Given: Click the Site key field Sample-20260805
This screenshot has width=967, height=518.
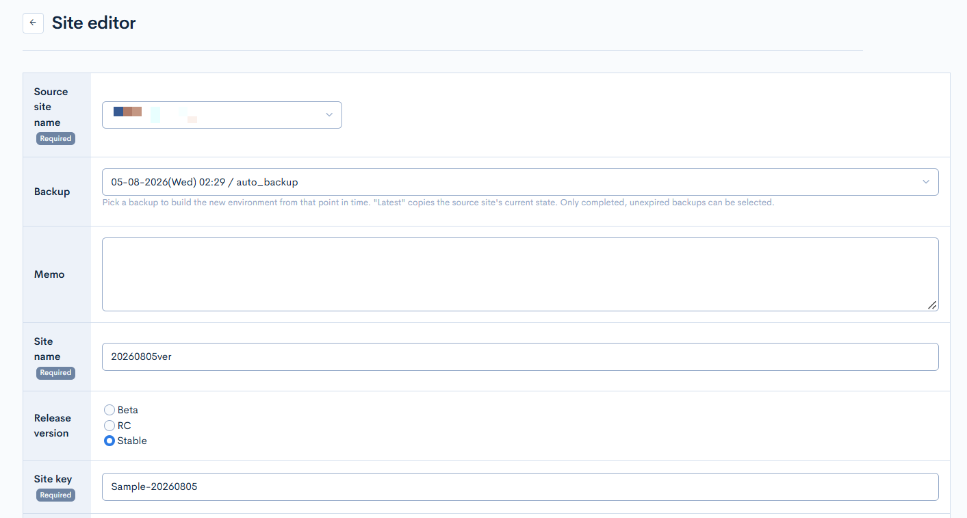Looking at the screenshot, I should point(520,487).
